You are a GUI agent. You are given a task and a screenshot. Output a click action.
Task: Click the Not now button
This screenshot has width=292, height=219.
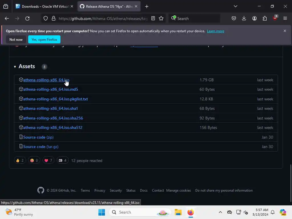coord(16,39)
